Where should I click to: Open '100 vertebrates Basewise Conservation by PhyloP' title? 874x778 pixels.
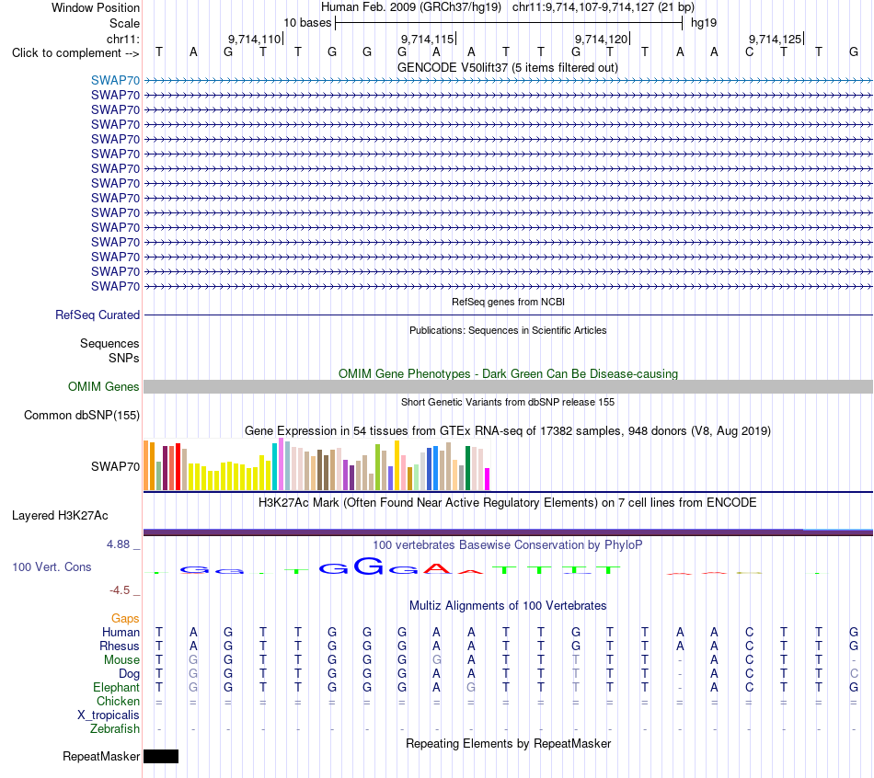[x=508, y=545]
